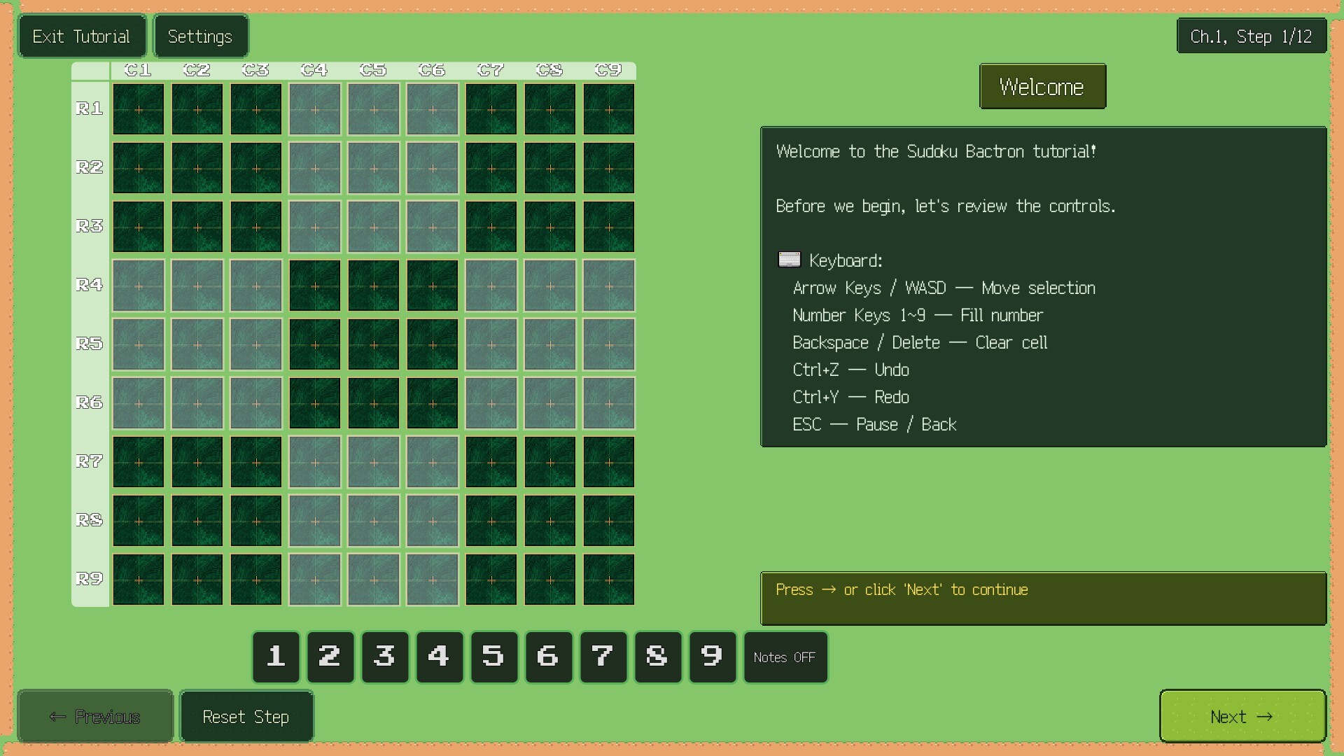Select number 2 on the number pad
This screenshot has height=756, width=1344.
click(x=330, y=657)
